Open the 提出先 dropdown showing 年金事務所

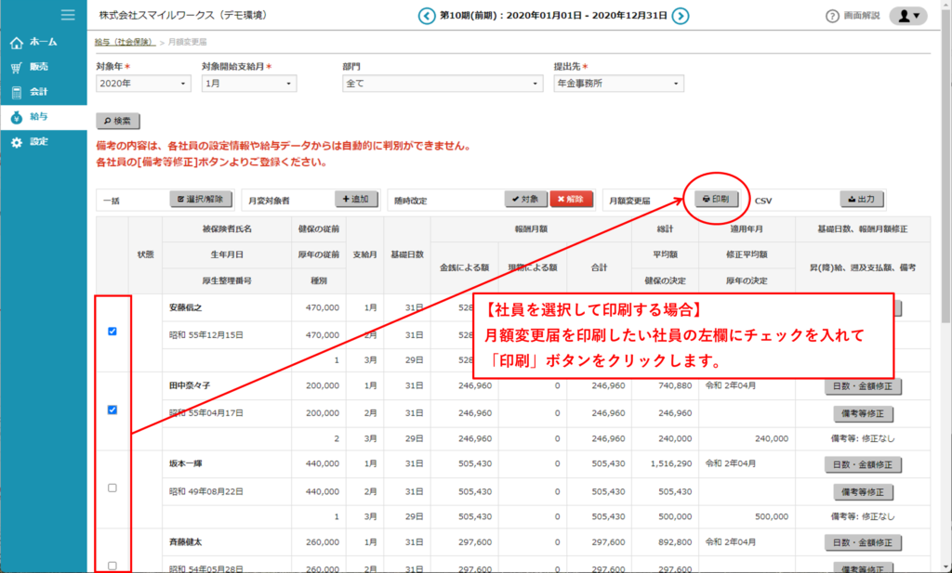(618, 84)
